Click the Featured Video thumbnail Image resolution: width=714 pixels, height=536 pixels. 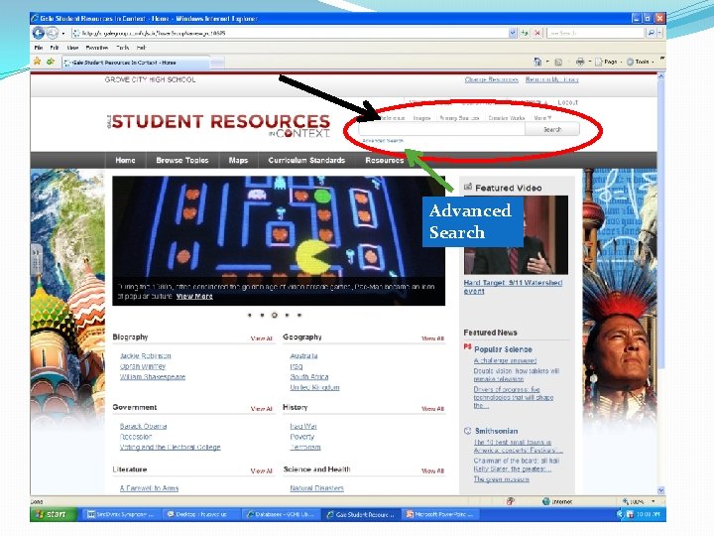516,234
